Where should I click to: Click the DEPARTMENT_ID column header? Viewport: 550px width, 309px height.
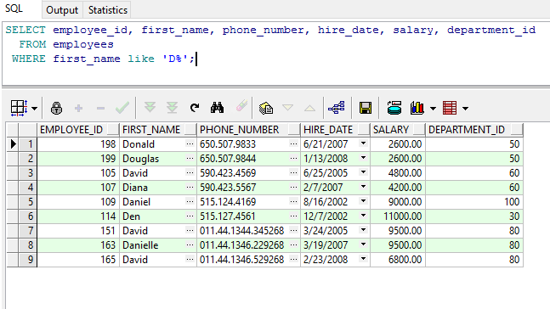[x=474, y=130]
